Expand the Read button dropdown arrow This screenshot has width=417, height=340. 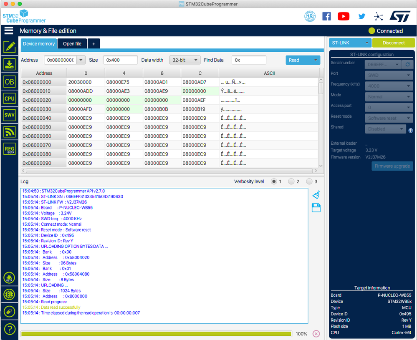(316, 60)
